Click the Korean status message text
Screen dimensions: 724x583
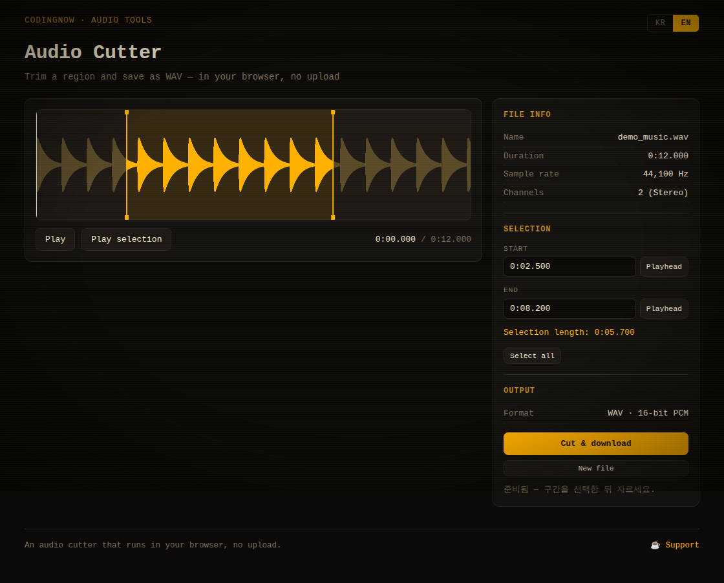click(x=579, y=489)
